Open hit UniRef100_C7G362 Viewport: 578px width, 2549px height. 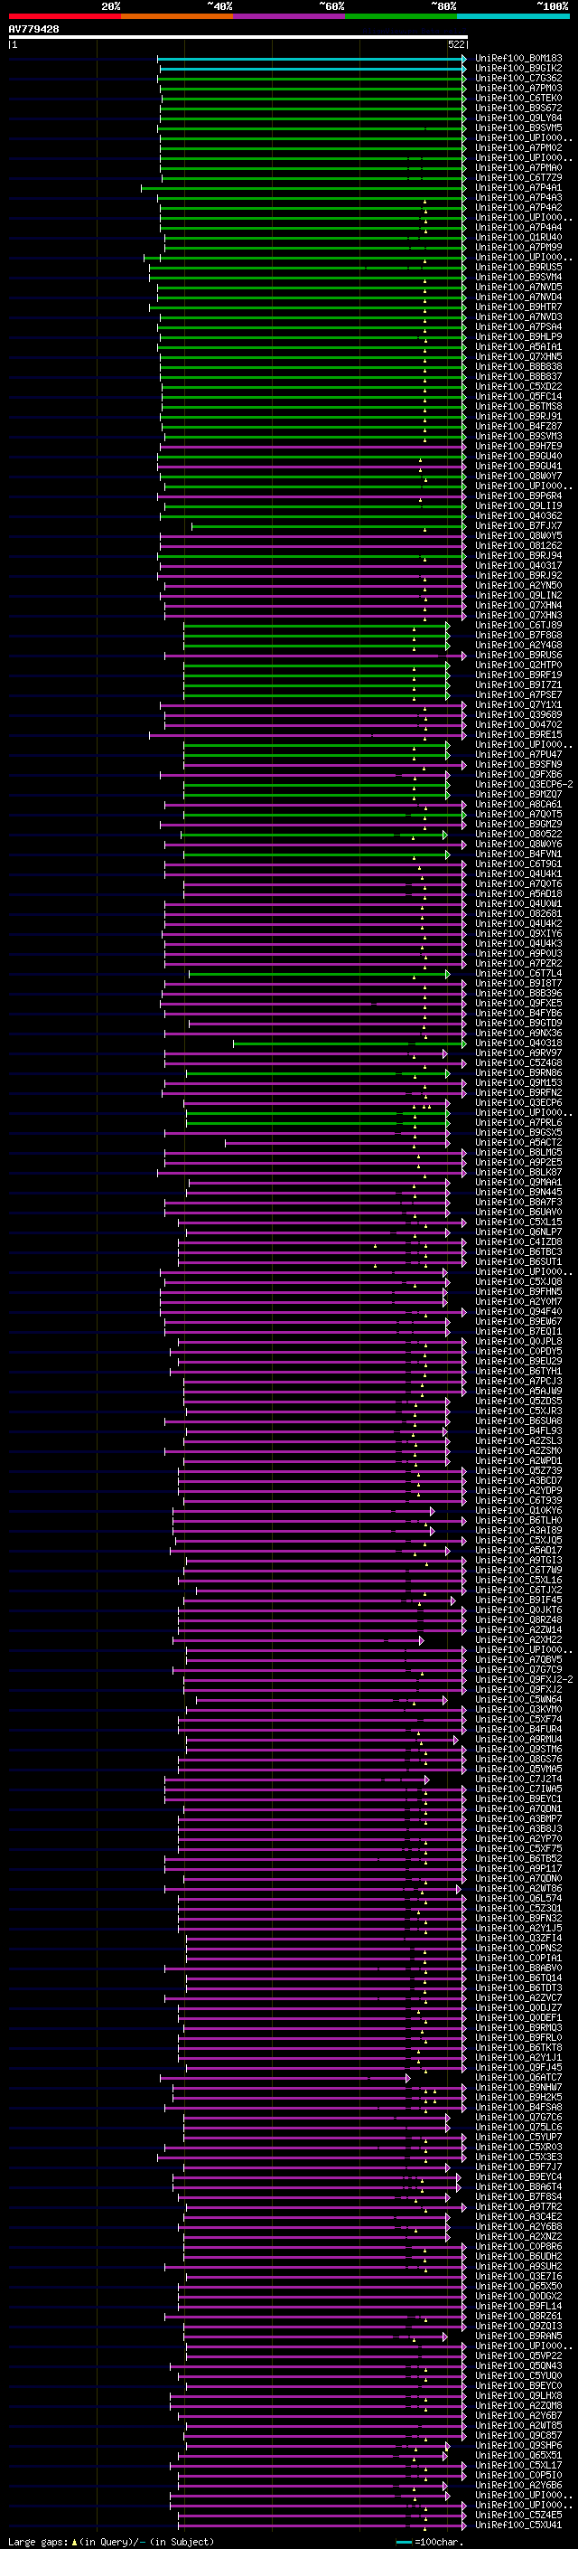click(x=518, y=78)
